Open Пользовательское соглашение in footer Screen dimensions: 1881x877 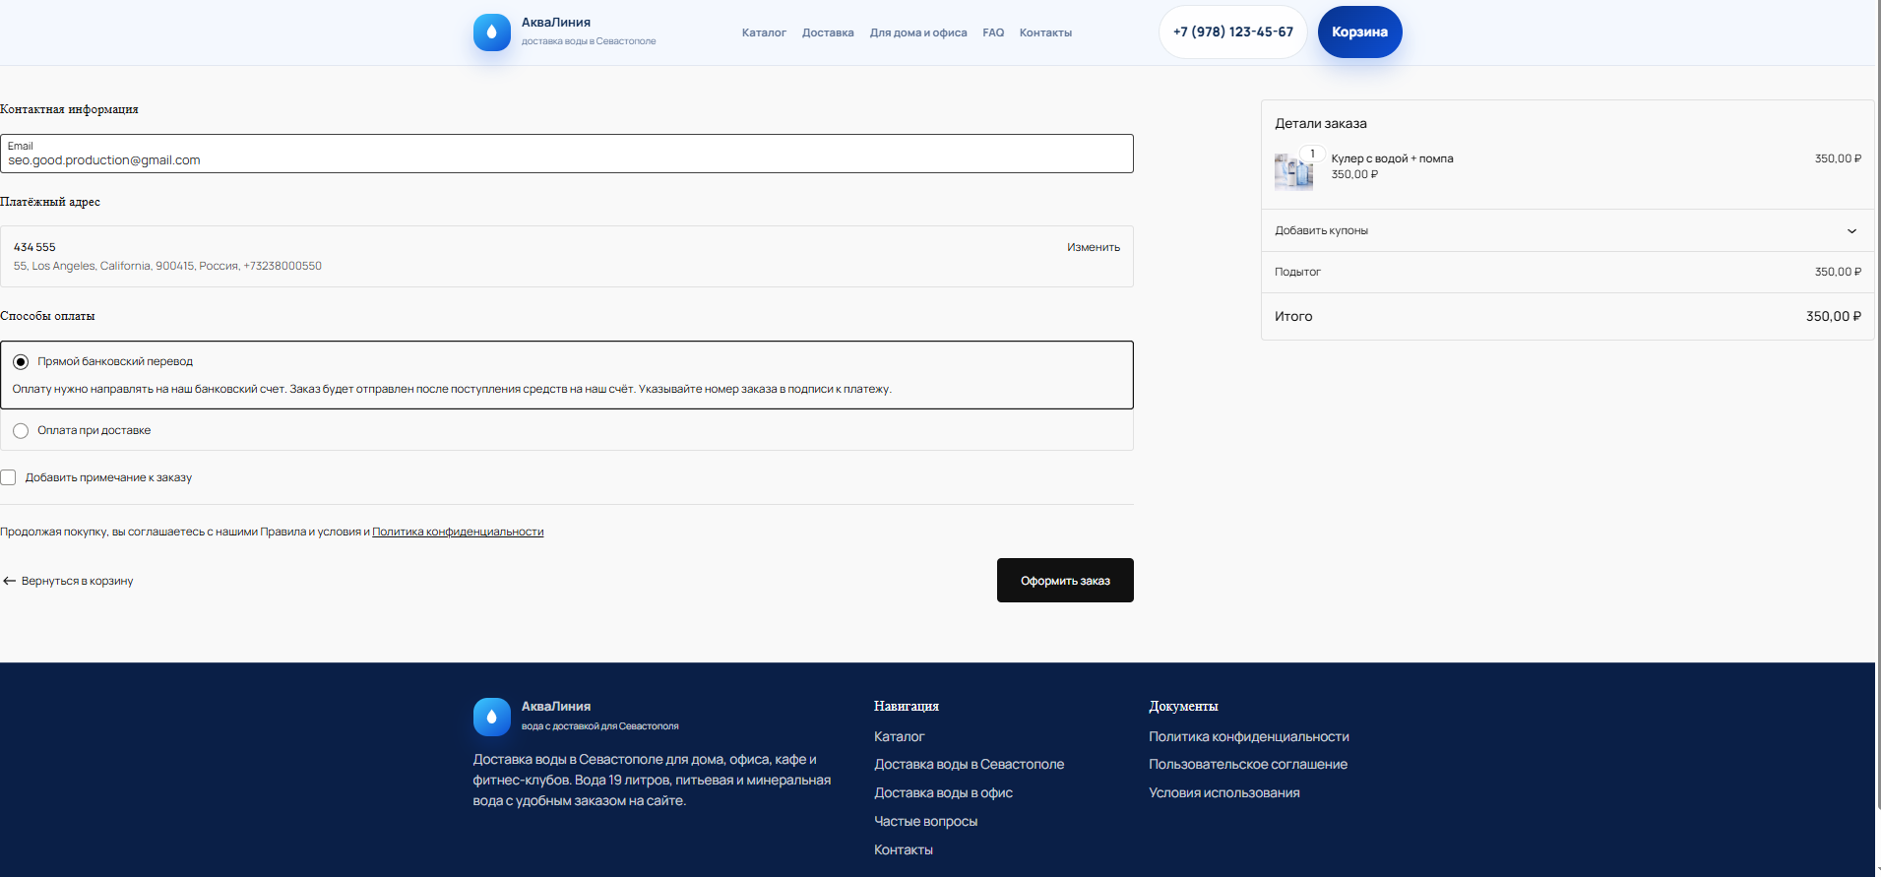coord(1247,765)
